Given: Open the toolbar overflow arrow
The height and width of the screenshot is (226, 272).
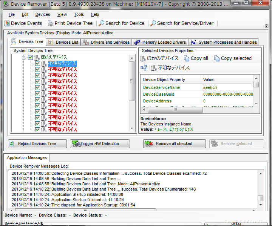Looking at the screenshot, I should point(266,26).
